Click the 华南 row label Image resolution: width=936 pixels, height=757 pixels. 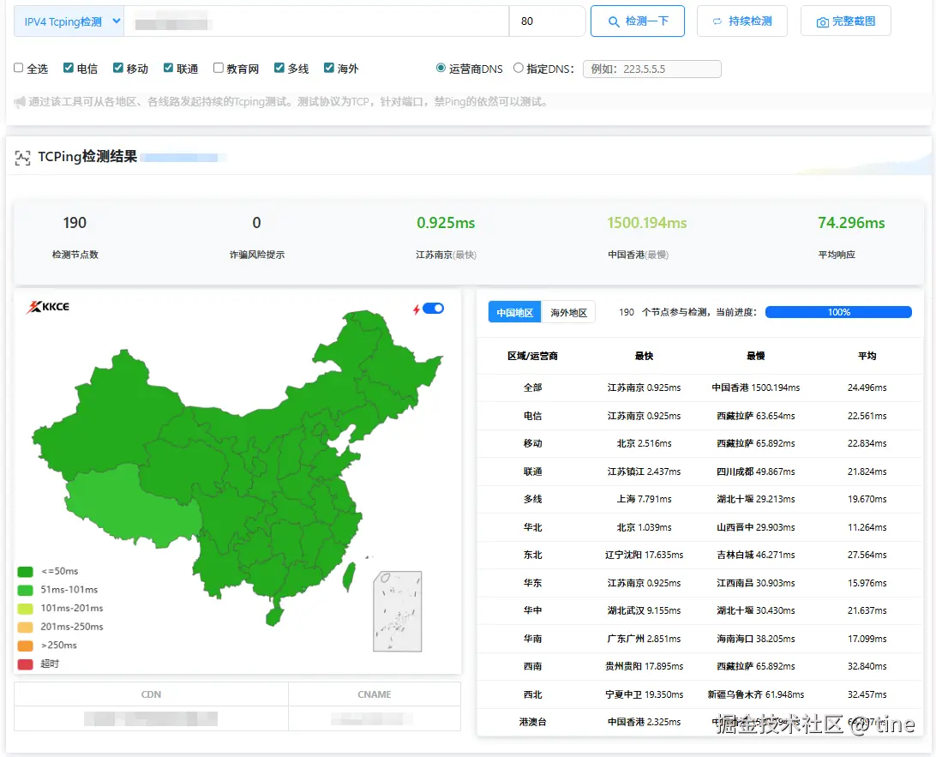coord(532,639)
